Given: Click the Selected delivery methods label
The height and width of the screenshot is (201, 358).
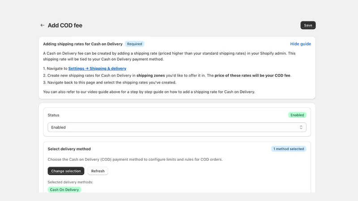Looking at the screenshot, I should (x=70, y=182).
